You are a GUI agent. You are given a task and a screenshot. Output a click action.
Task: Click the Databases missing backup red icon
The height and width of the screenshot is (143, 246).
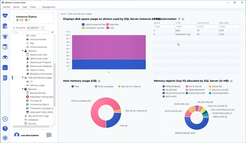(27, 97)
